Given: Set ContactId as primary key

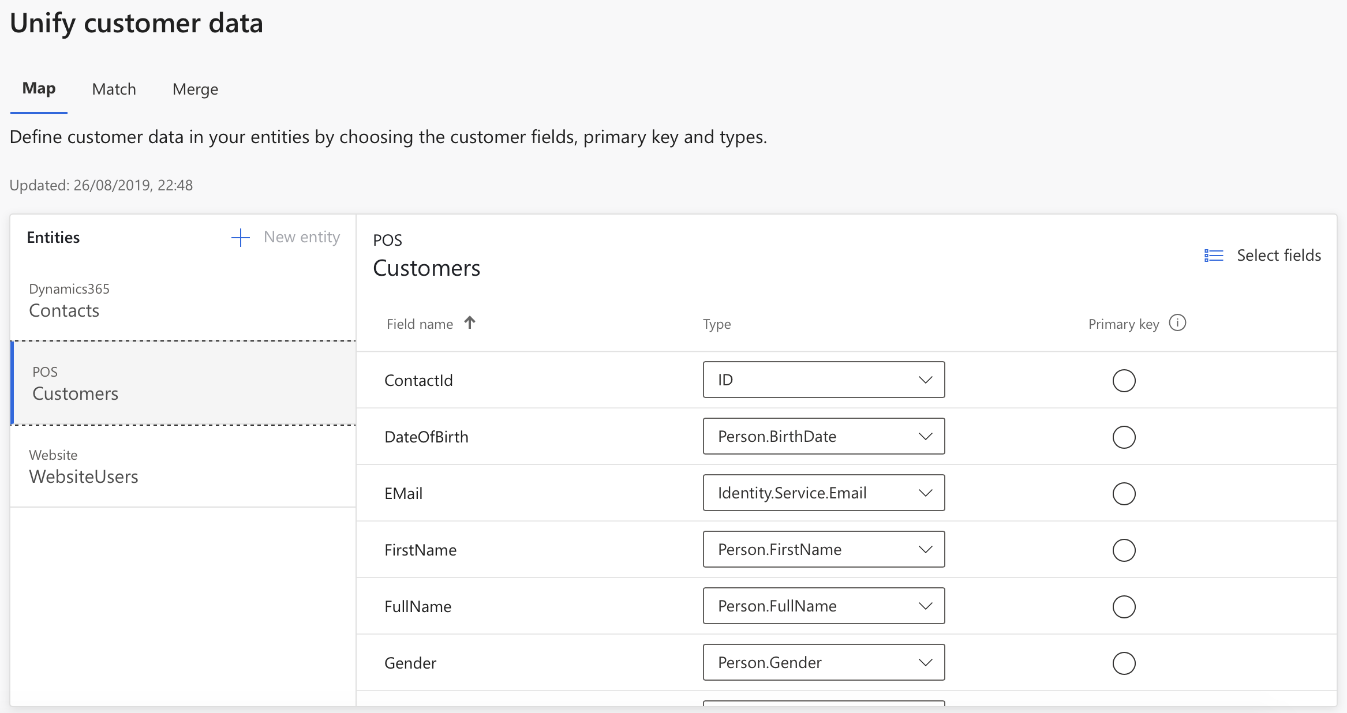Looking at the screenshot, I should pos(1124,381).
